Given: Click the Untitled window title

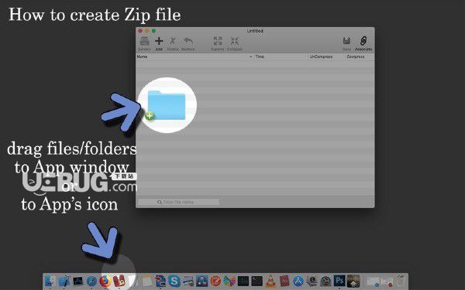Looking at the screenshot, I should [x=255, y=31].
